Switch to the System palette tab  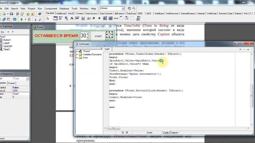80,14
